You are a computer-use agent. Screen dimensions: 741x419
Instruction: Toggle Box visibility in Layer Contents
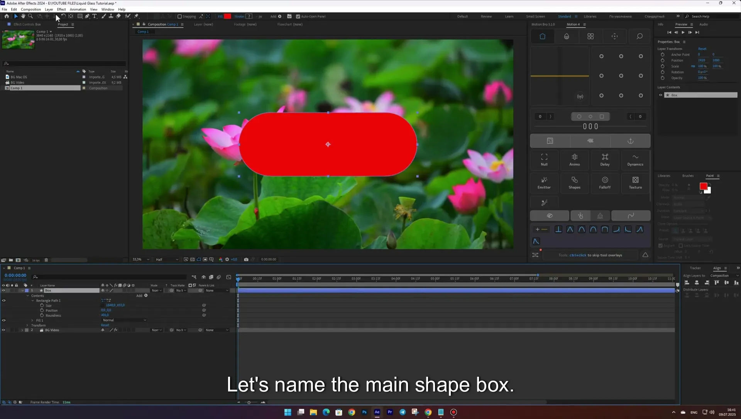pyautogui.click(x=661, y=95)
